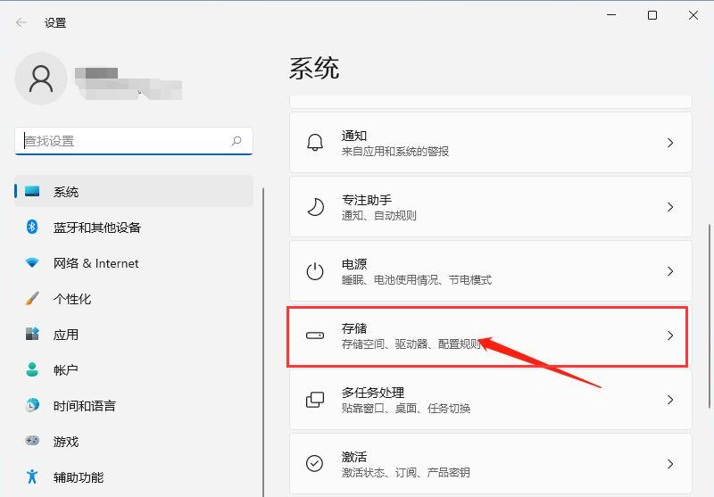714x497 pixels.
Task: Select 系统 in the sidebar
Action: point(134,191)
